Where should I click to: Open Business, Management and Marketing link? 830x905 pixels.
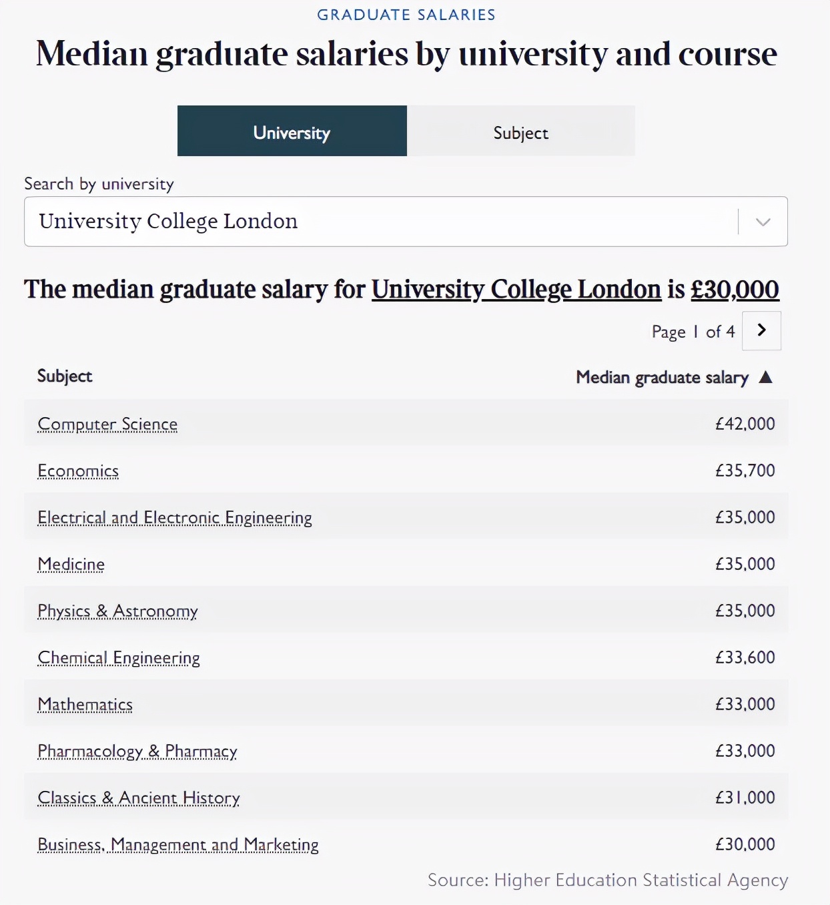177,844
